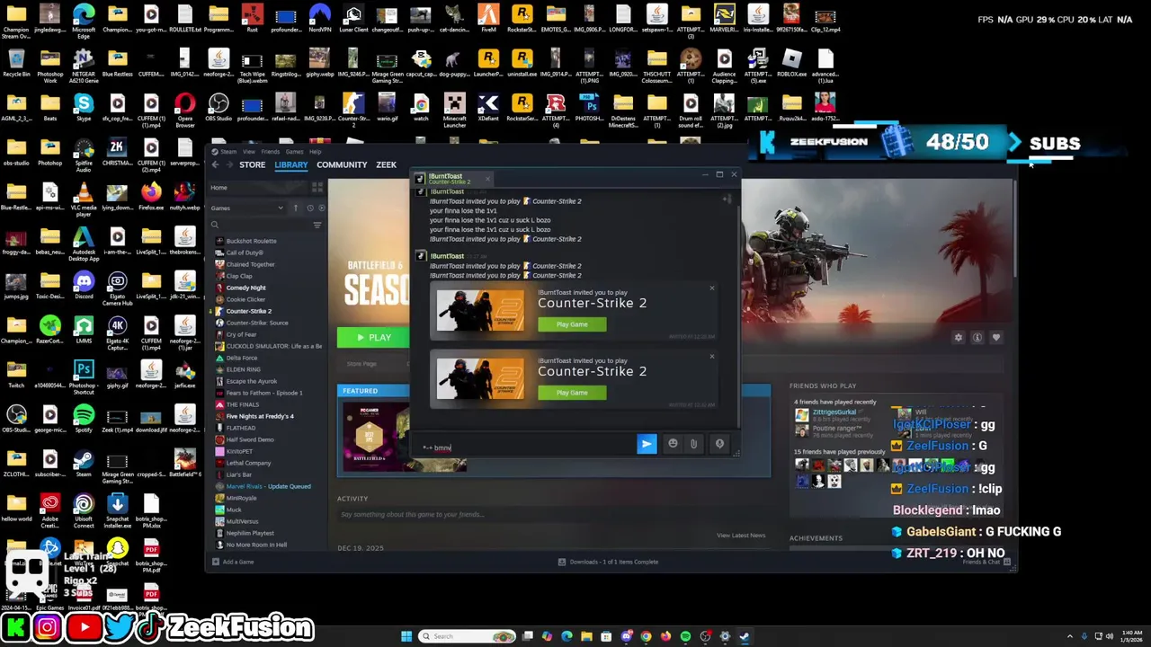
Task: Open the Downloads status in Steam footer
Action: 608,562
